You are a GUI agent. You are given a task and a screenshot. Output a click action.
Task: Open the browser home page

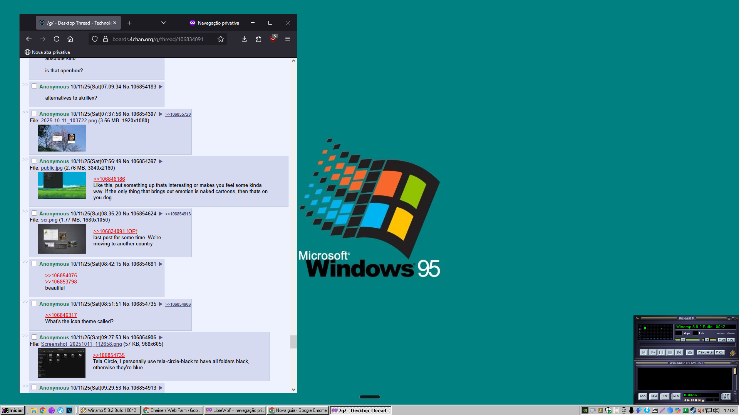(70, 39)
